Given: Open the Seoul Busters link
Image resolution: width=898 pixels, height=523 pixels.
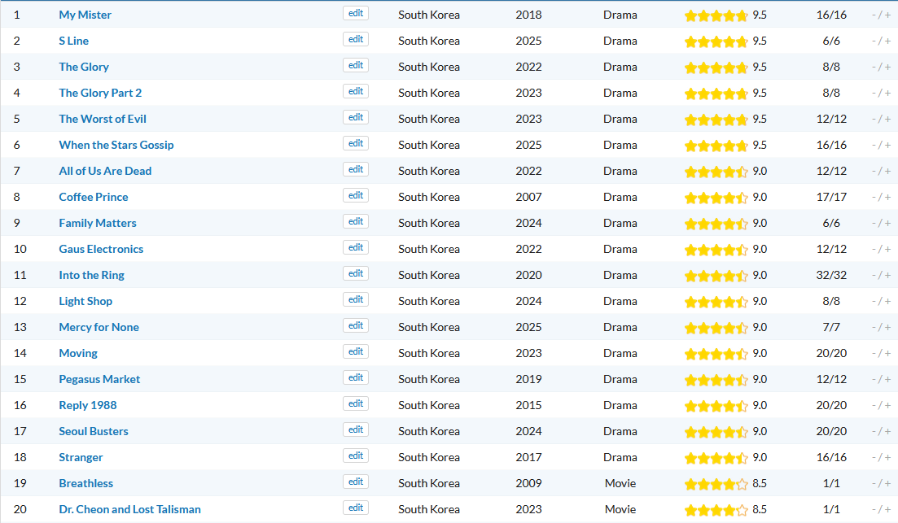Looking at the screenshot, I should coord(94,431).
